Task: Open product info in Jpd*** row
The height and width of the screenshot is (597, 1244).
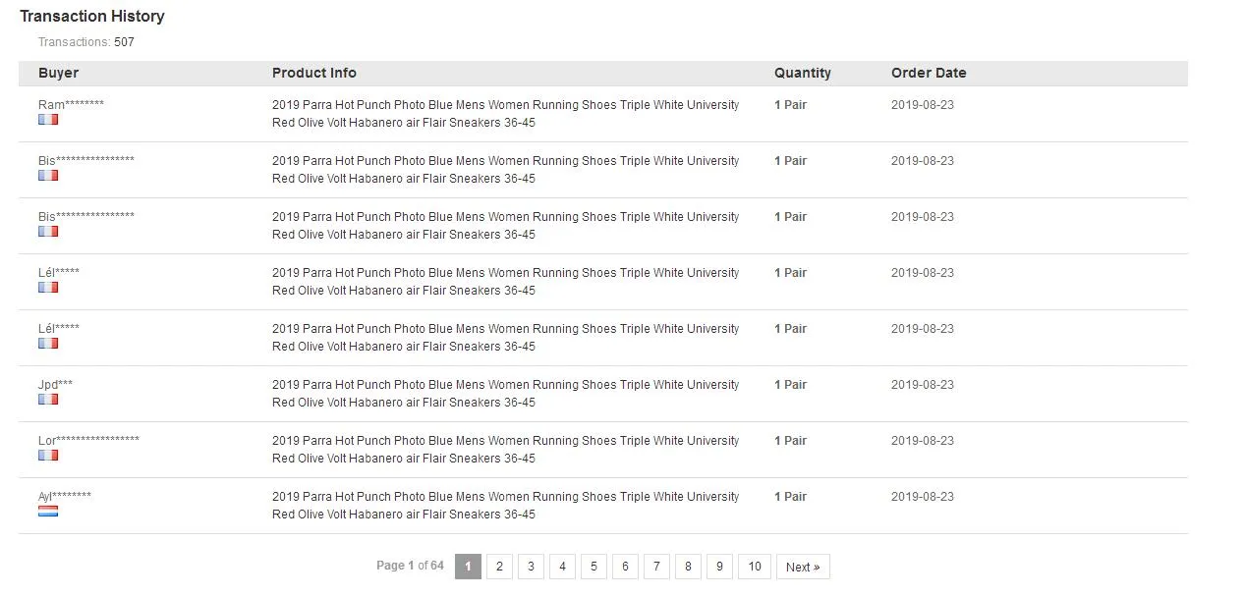Action: click(x=505, y=394)
